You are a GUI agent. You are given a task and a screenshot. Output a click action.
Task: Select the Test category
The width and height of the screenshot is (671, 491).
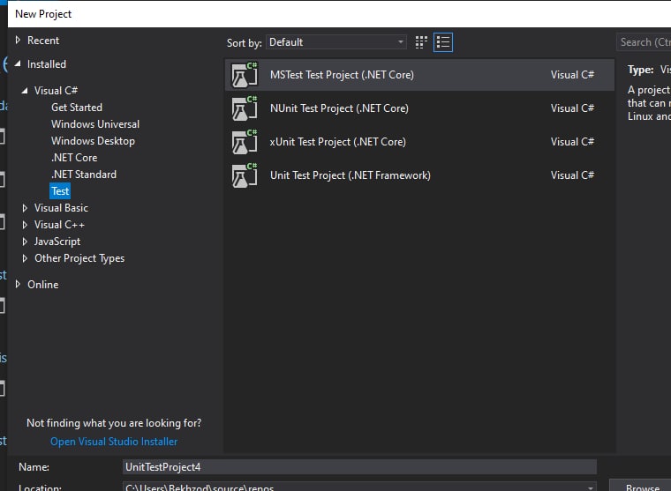pyautogui.click(x=60, y=191)
